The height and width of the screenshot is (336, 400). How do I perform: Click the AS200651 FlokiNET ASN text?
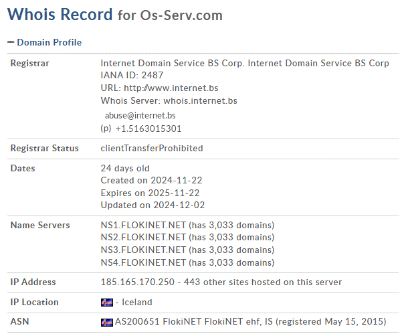(x=251, y=321)
